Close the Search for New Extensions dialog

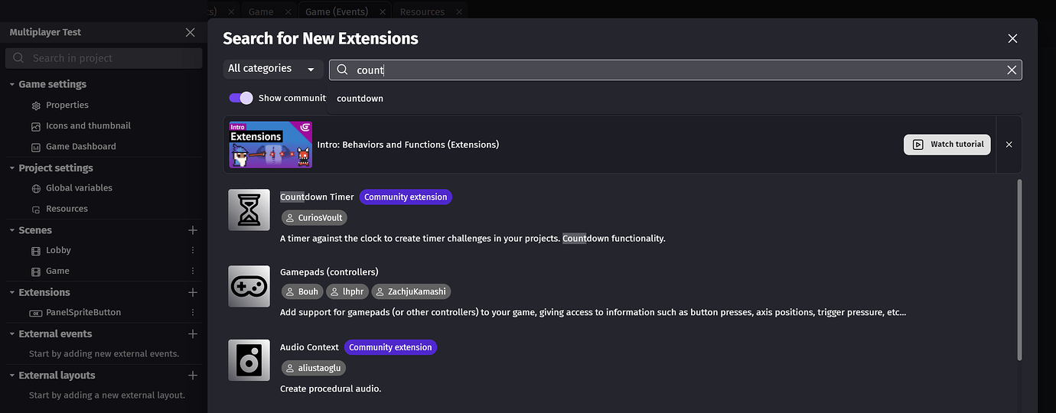click(1012, 38)
